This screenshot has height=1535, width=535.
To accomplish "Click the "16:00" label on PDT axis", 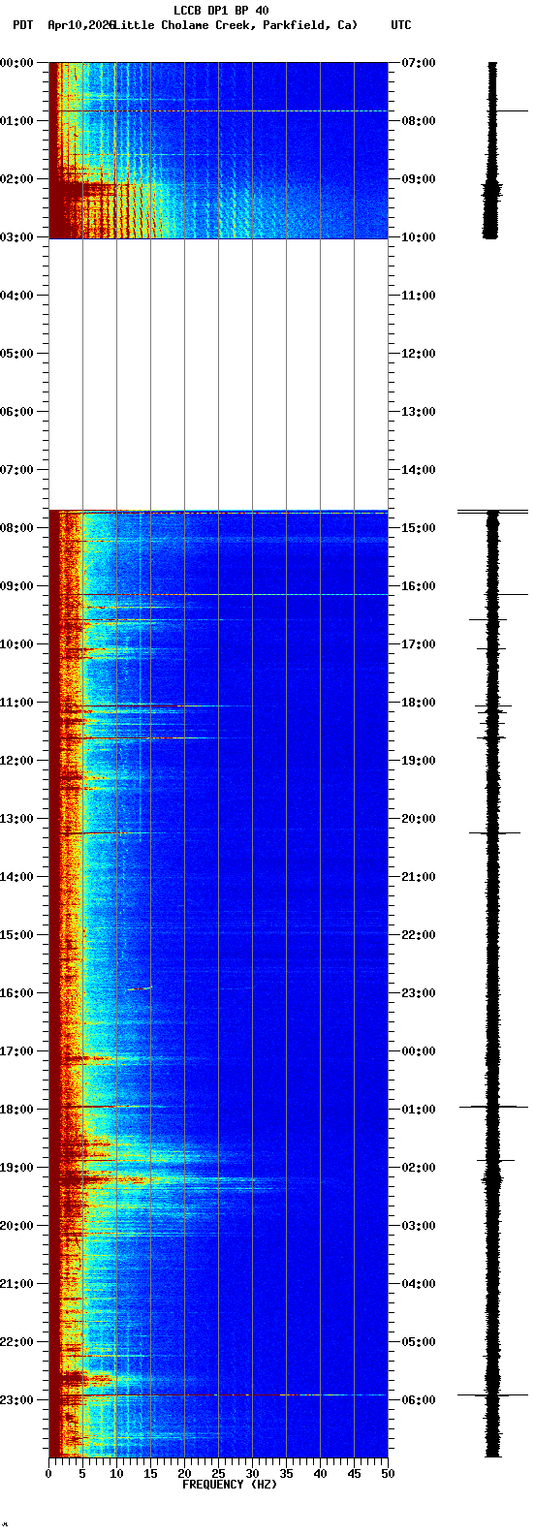I will click(16, 993).
